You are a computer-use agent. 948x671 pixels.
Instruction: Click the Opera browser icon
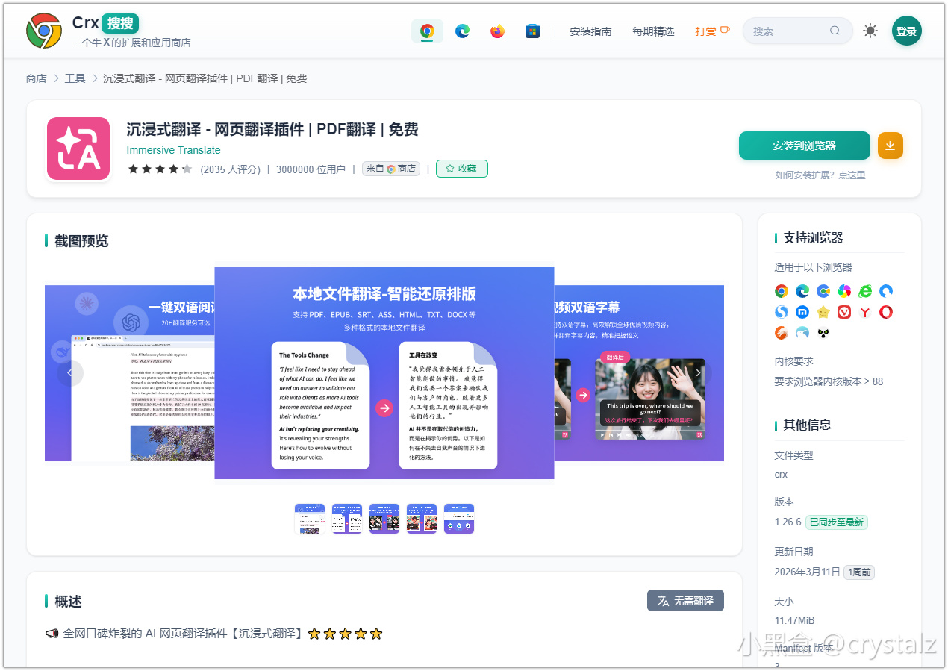point(886,312)
